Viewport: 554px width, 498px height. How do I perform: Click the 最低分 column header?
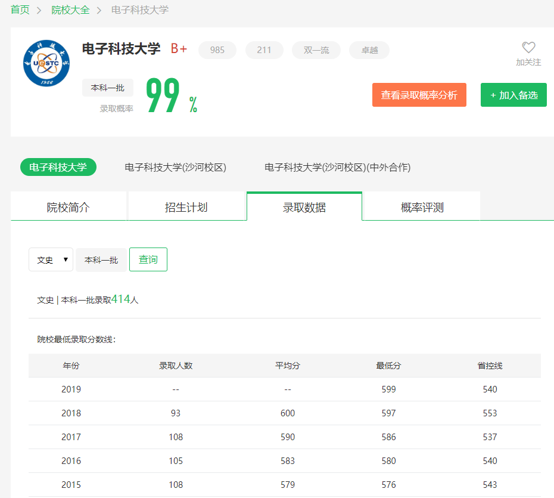388,366
